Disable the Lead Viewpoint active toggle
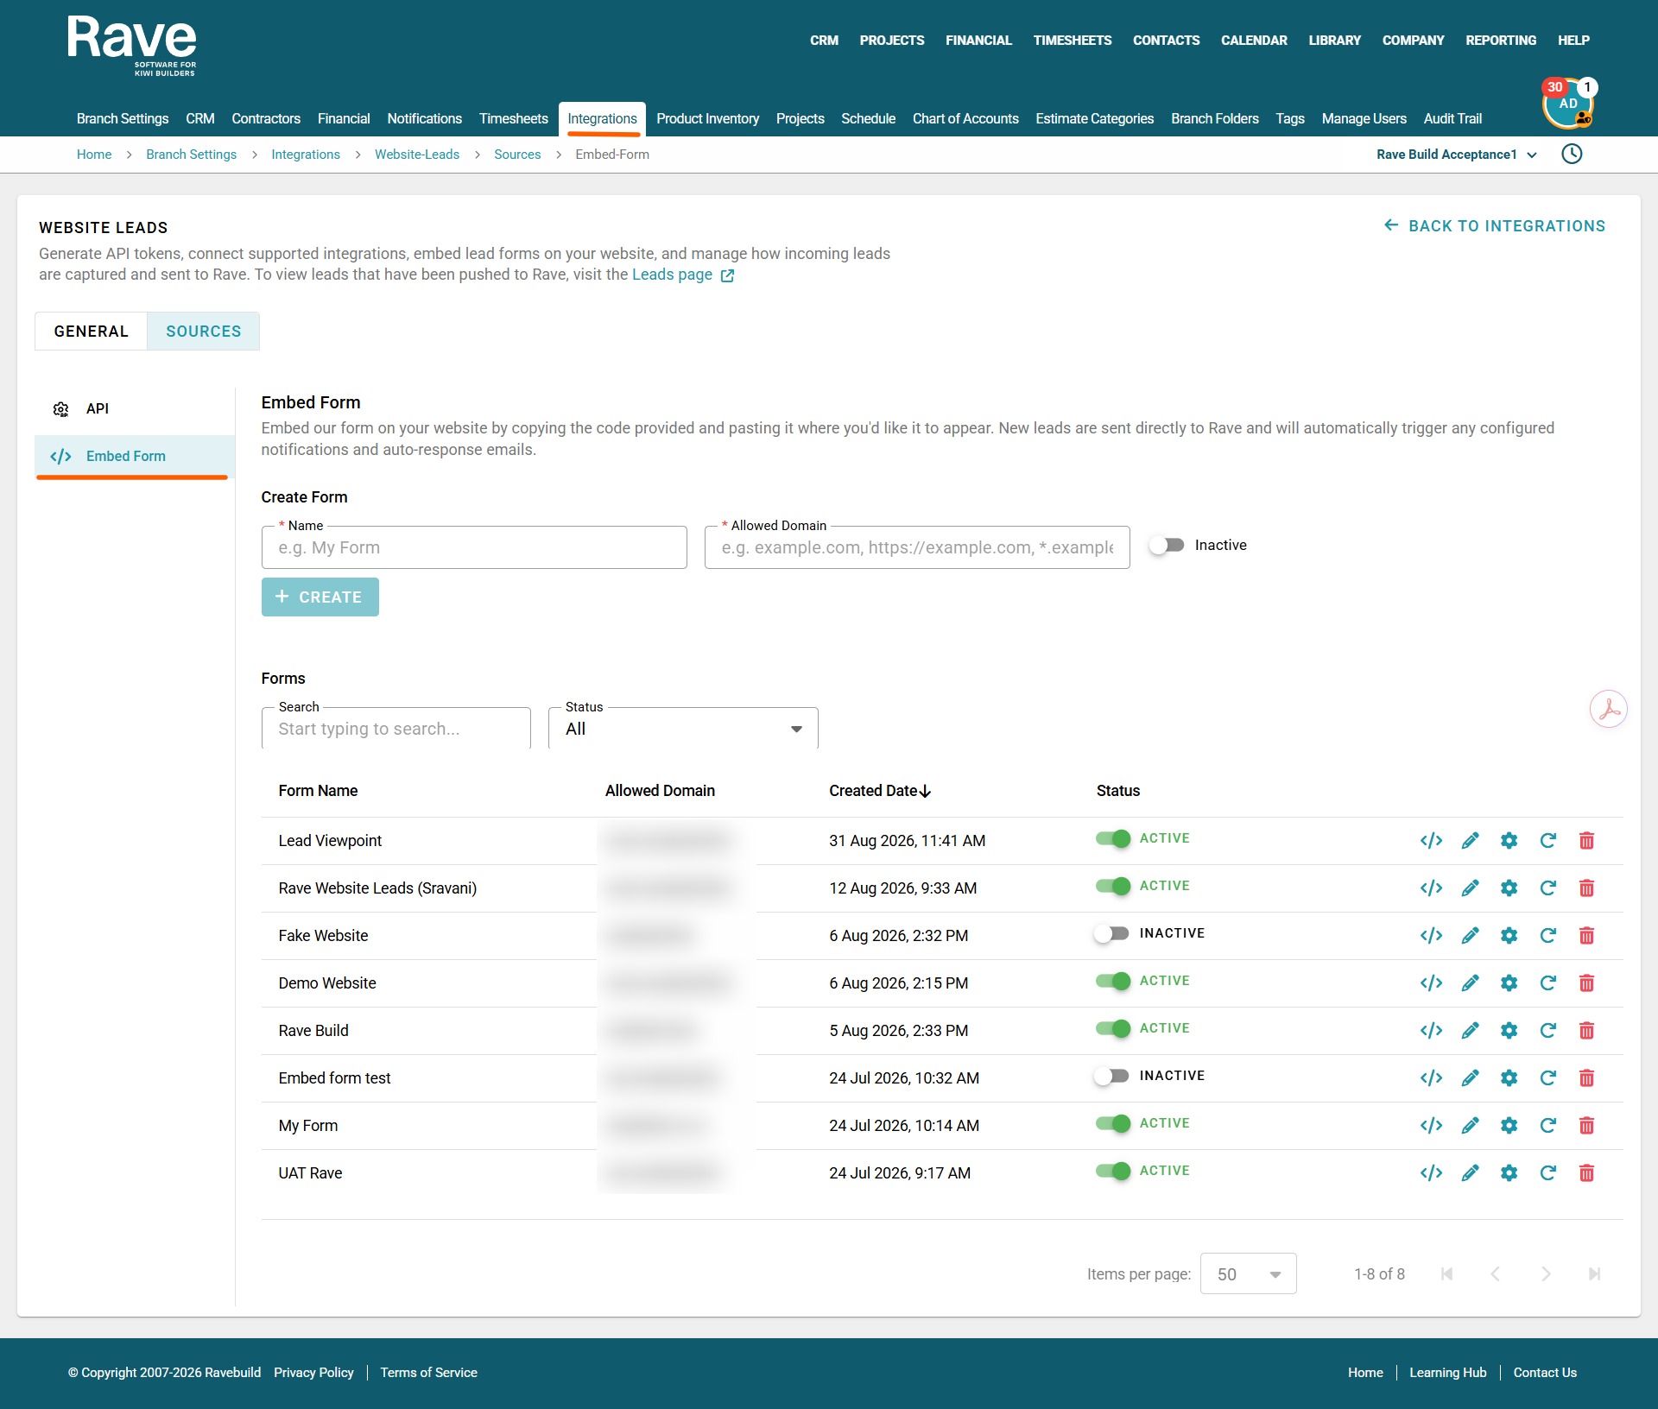The image size is (1658, 1409). [x=1113, y=839]
